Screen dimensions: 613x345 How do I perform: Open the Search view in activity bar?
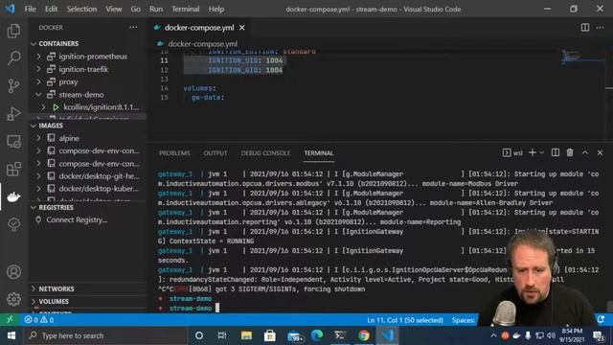[13, 57]
